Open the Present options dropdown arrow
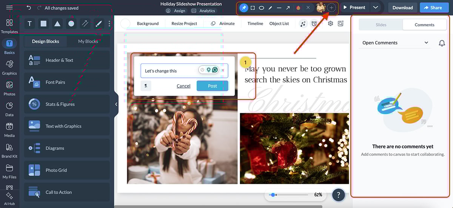Screen dimensions: 453x208 (x=375, y=8)
